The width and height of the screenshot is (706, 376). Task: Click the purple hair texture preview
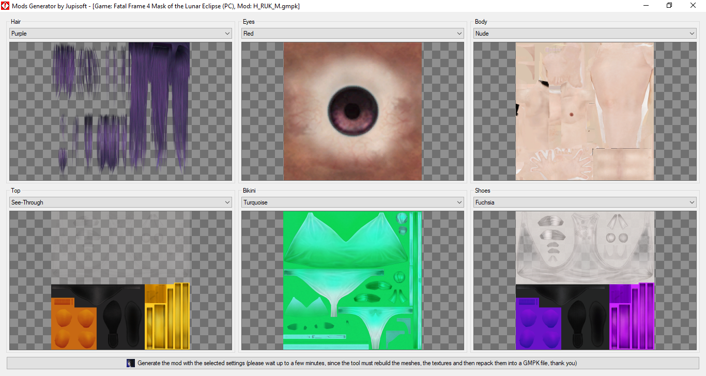[x=120, y=111]
